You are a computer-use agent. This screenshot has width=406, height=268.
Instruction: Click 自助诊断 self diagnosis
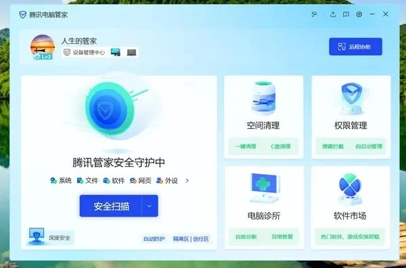(246, 236)
